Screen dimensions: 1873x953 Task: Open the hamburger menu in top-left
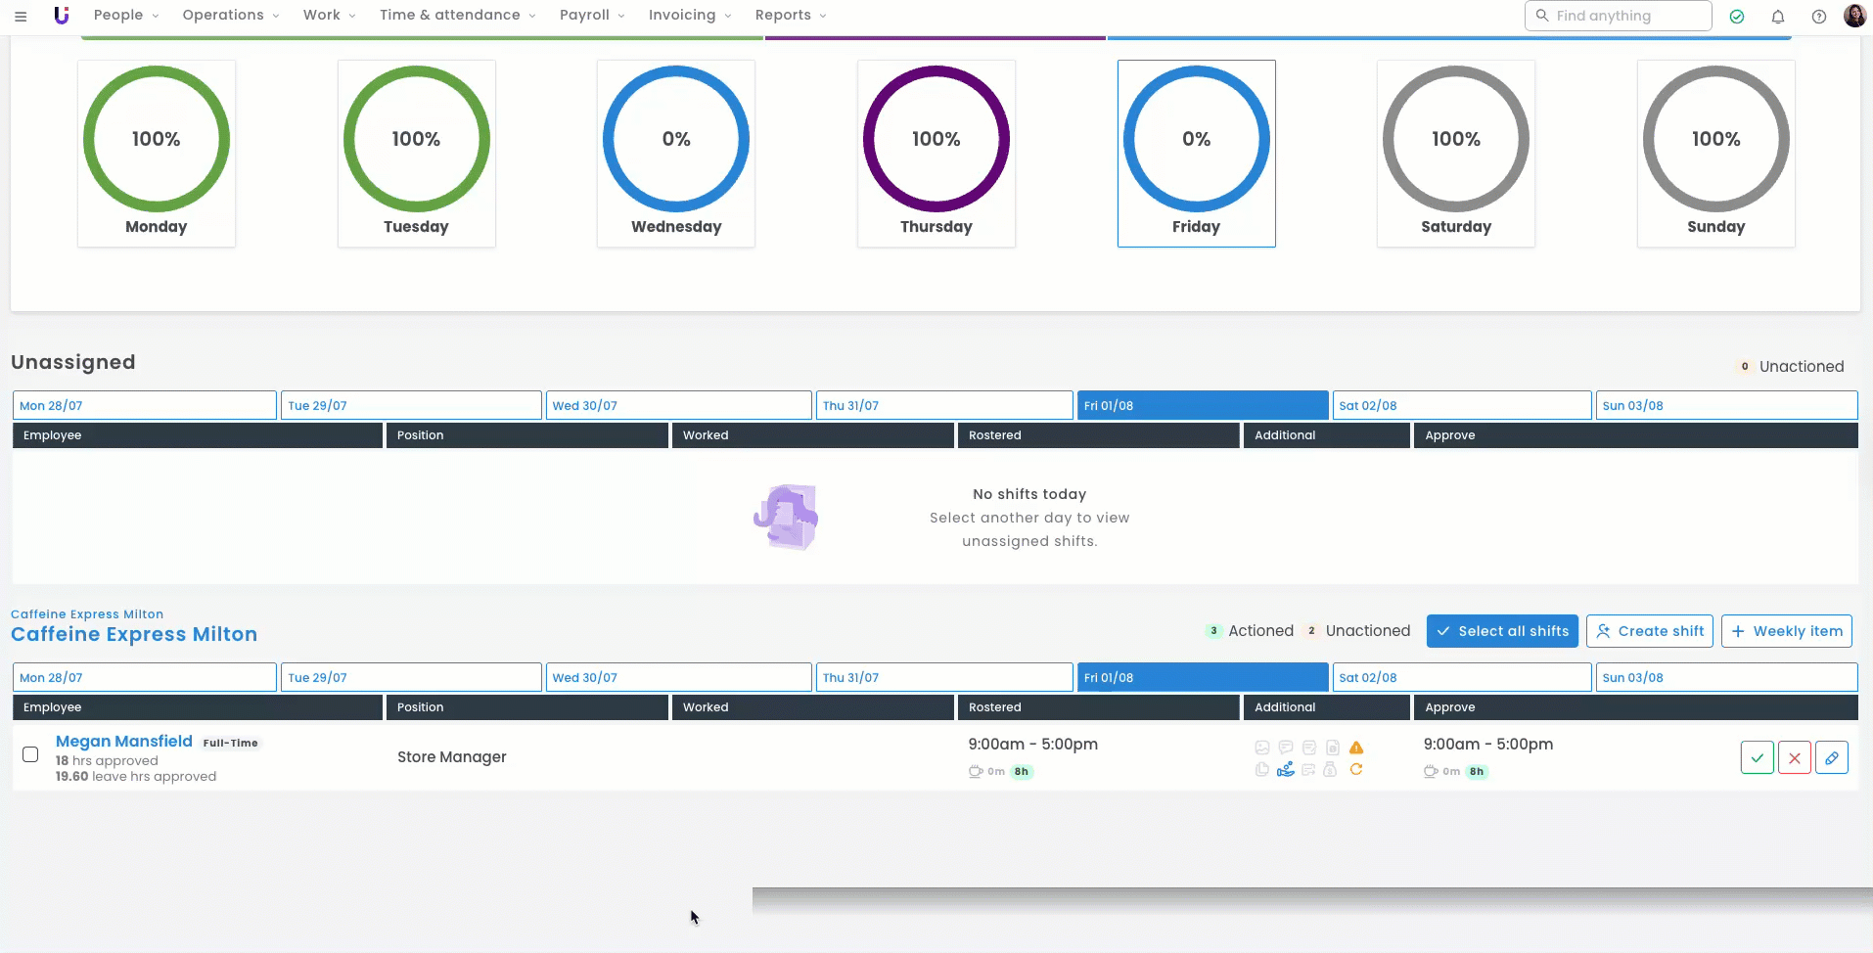(21, 17)
